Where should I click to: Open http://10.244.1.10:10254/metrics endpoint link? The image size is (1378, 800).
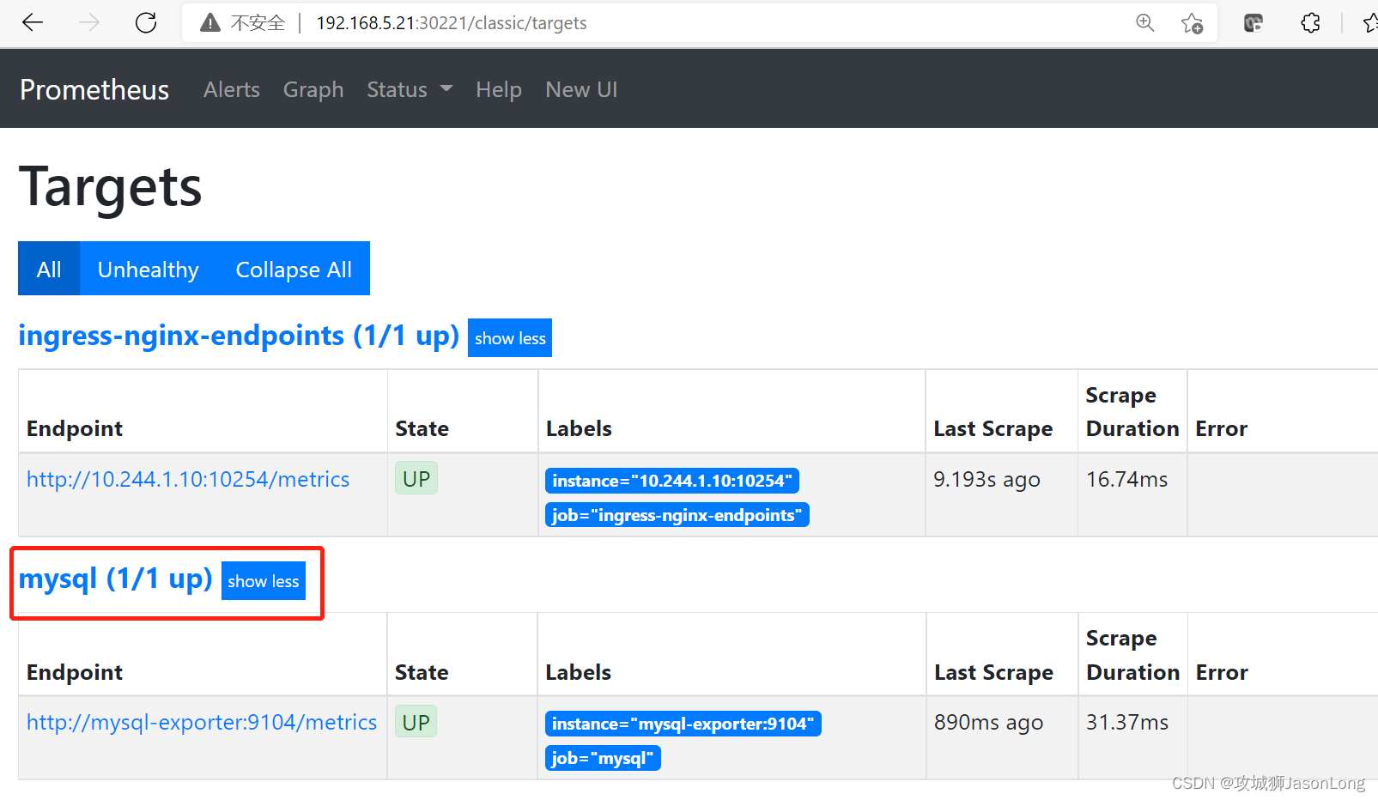(188, 479)
